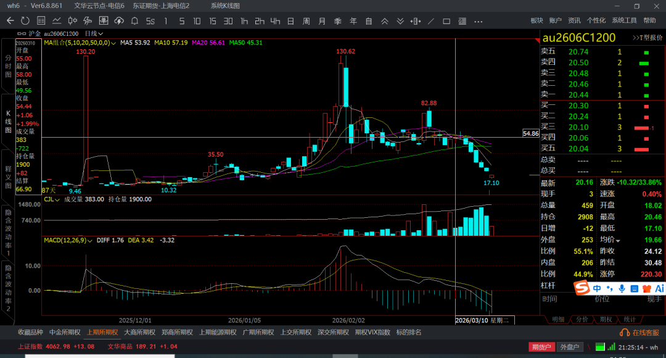Image resolution: width=666 pixels, height=358 pixels.
Task: Click the cloud sync icon
Action: click(119, 21)
